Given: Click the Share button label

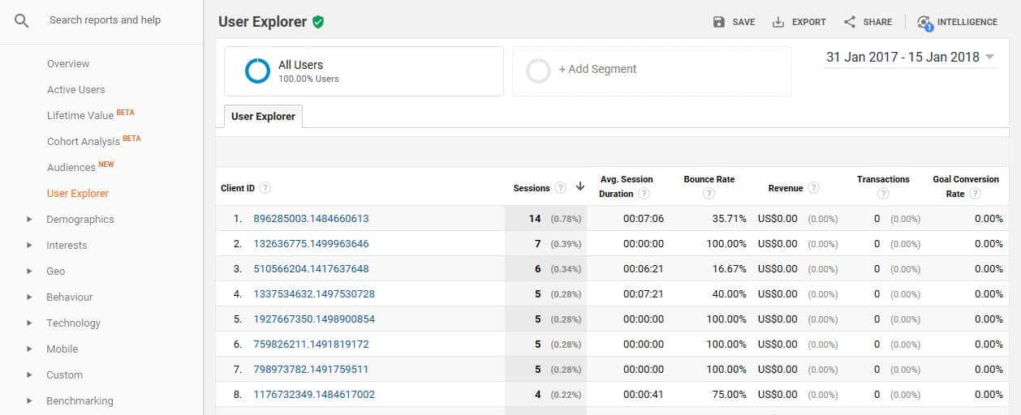Looking at the screenshot, I should tap(877, 22).
